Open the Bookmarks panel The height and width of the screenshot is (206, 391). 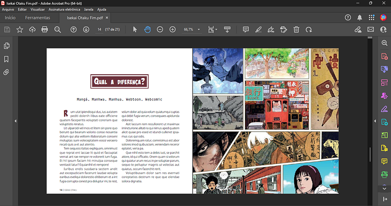coord(7,59)
